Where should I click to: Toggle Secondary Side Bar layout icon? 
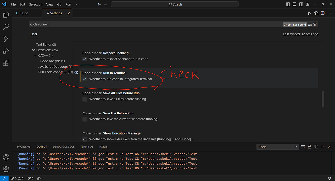[x=301, y=4]
